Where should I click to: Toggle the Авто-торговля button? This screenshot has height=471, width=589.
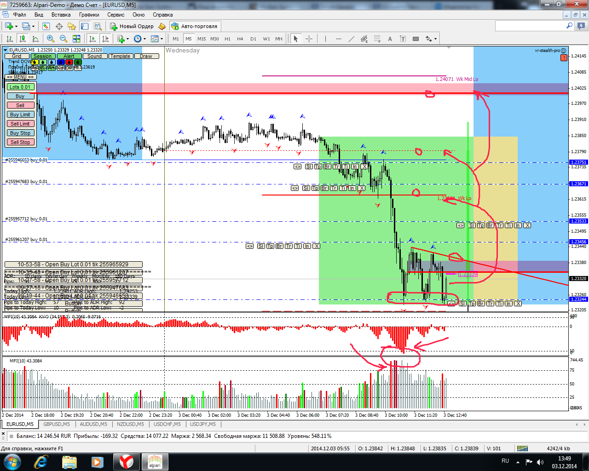(195, 26)
